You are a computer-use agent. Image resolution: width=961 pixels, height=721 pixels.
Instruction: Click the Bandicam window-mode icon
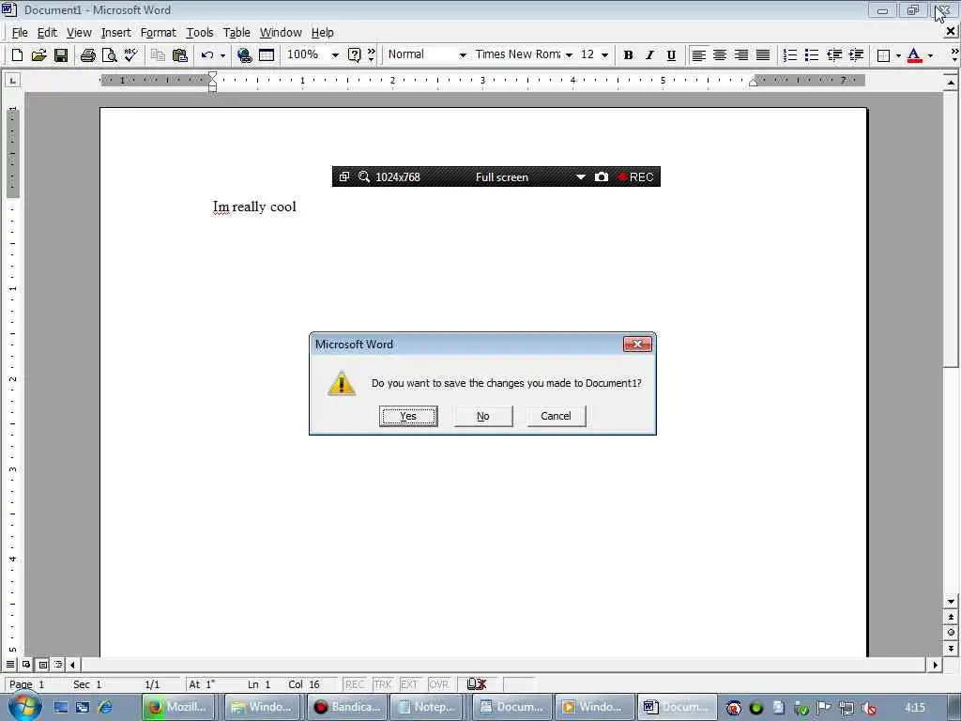click(344, 176)
